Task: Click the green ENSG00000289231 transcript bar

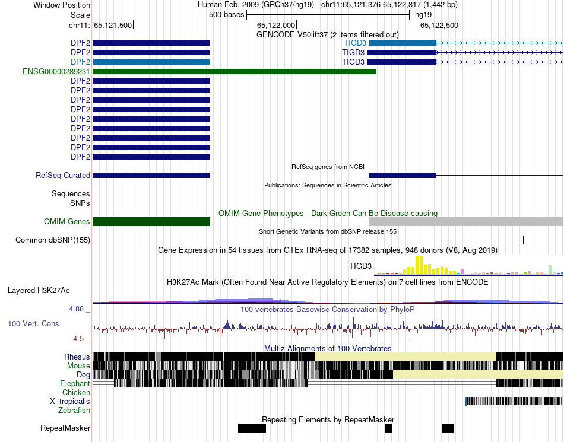Action: (235, 72)
